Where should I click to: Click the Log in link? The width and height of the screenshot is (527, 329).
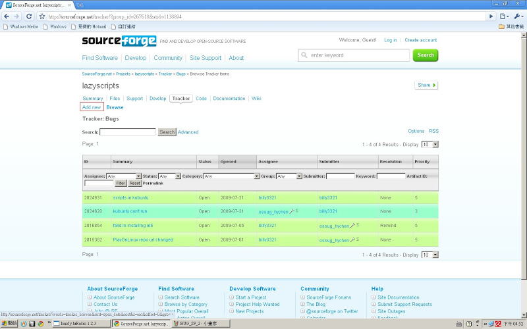pos(391,40)
